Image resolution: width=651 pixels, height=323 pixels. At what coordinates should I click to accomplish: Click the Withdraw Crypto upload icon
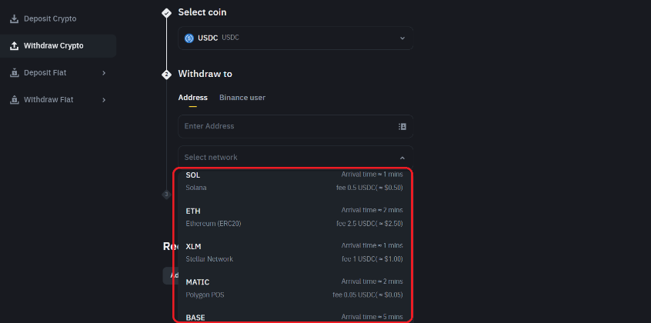tap(14, 46)
